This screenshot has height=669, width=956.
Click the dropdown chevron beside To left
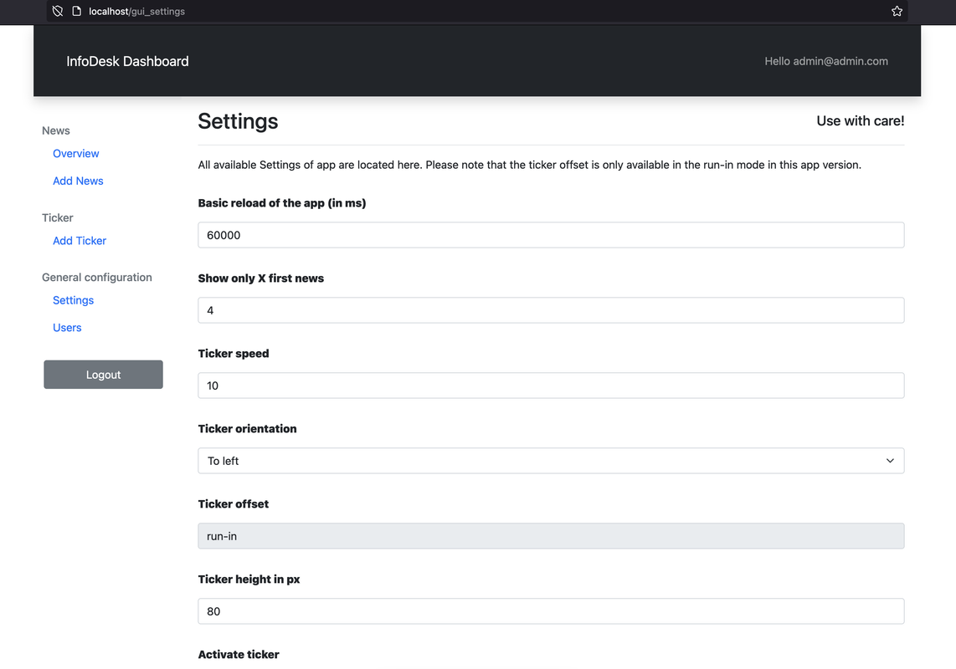[890, 461]
